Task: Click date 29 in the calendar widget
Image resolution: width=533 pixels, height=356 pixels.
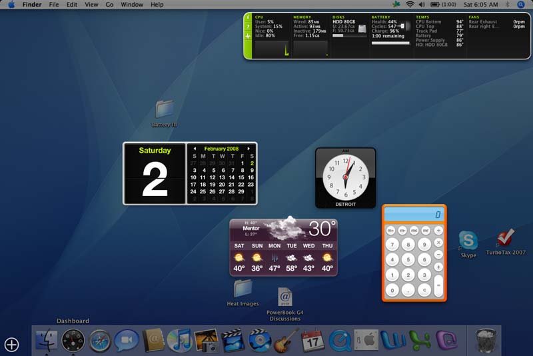Action: [241, 191]
